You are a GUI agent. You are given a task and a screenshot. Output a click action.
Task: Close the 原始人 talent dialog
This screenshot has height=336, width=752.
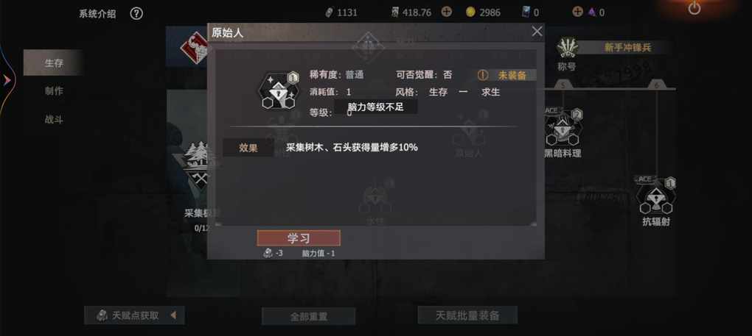(x=537, y=32)
